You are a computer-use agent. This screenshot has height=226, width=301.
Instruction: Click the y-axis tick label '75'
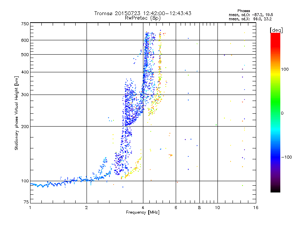click(26, 202)
